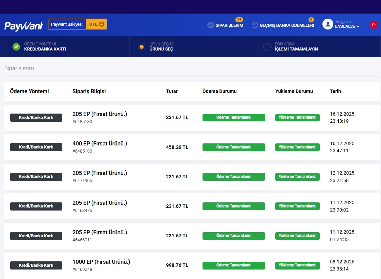Click the Siparişlerim checkmark icon

pos(210,25)
